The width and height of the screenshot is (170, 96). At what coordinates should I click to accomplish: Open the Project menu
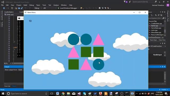click(19, 5)
